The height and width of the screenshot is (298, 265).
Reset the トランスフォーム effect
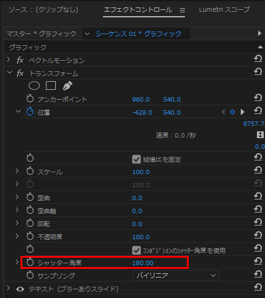258,72
